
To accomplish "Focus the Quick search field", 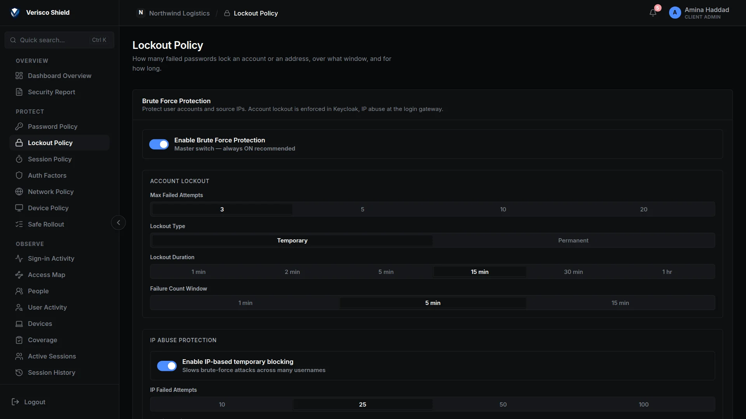I will (x=59, y=40).
